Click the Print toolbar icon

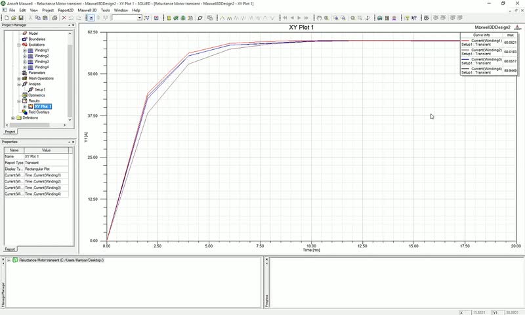[54, 18]
